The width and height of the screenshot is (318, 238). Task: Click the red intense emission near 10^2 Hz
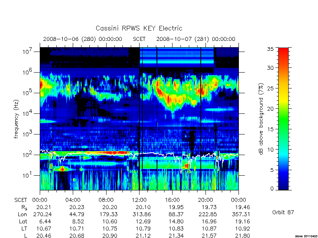click(114, 153)
